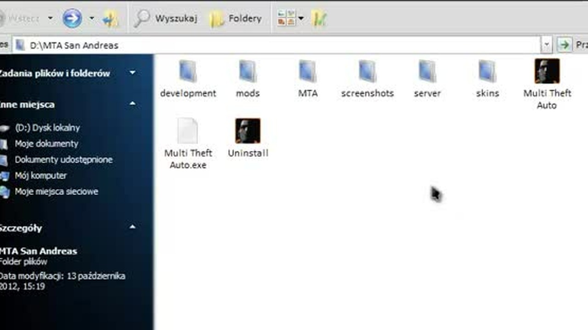Collapse the Inne miejsca panel

point(132,104)
